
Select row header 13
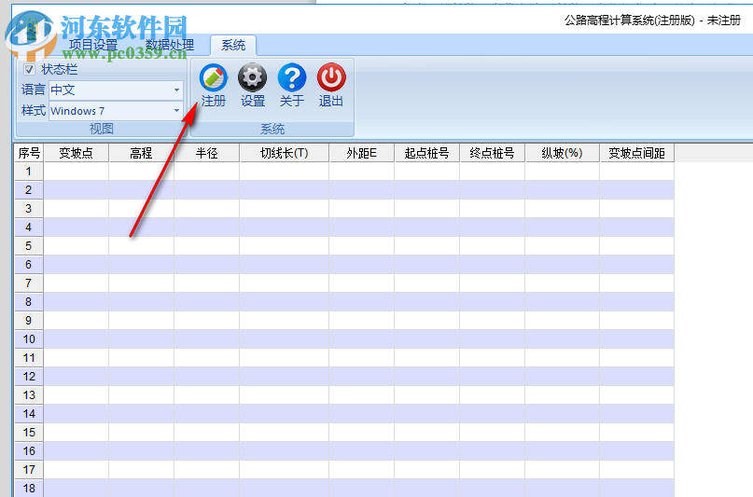29,394
